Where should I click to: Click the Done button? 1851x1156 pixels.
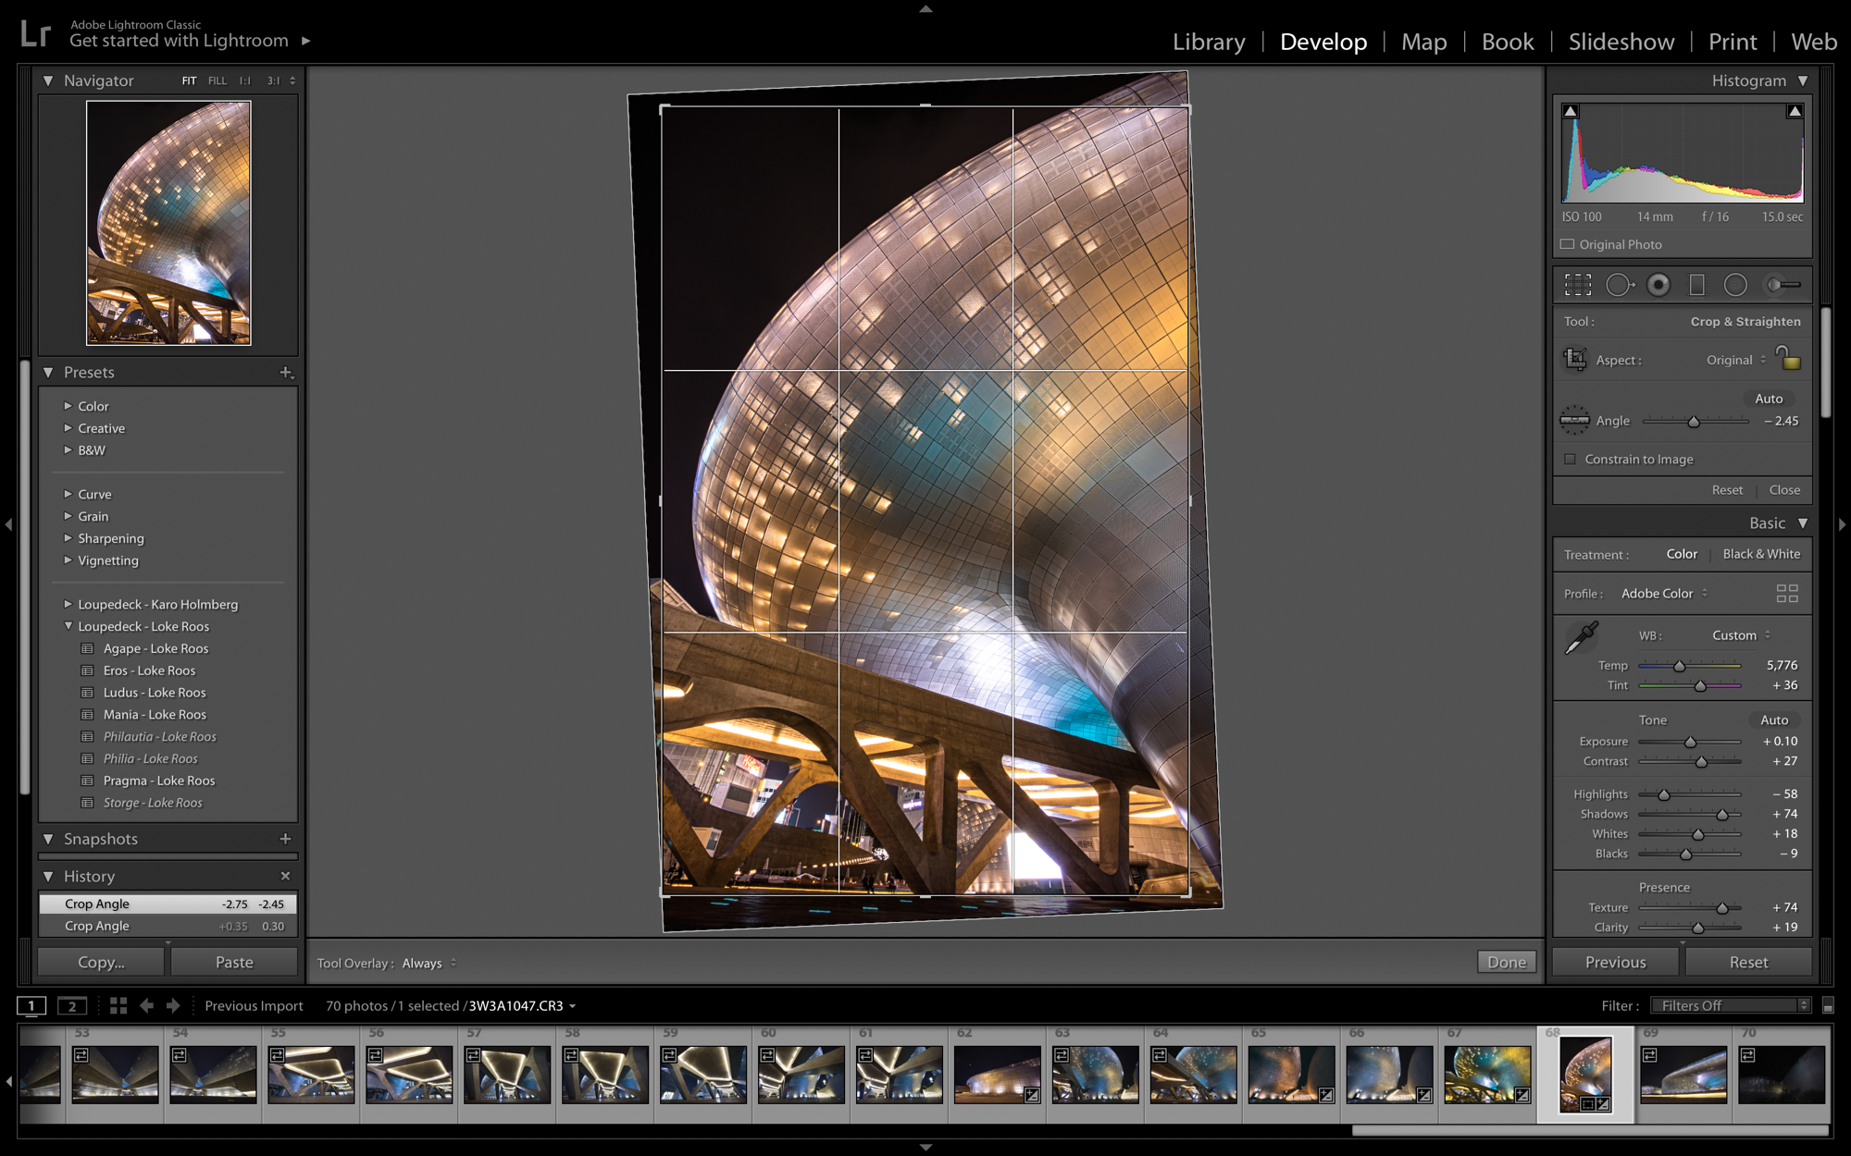tap(1506, 962)
